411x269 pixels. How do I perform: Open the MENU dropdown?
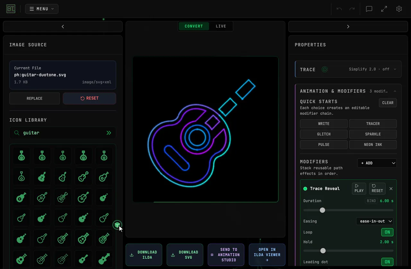42,9
